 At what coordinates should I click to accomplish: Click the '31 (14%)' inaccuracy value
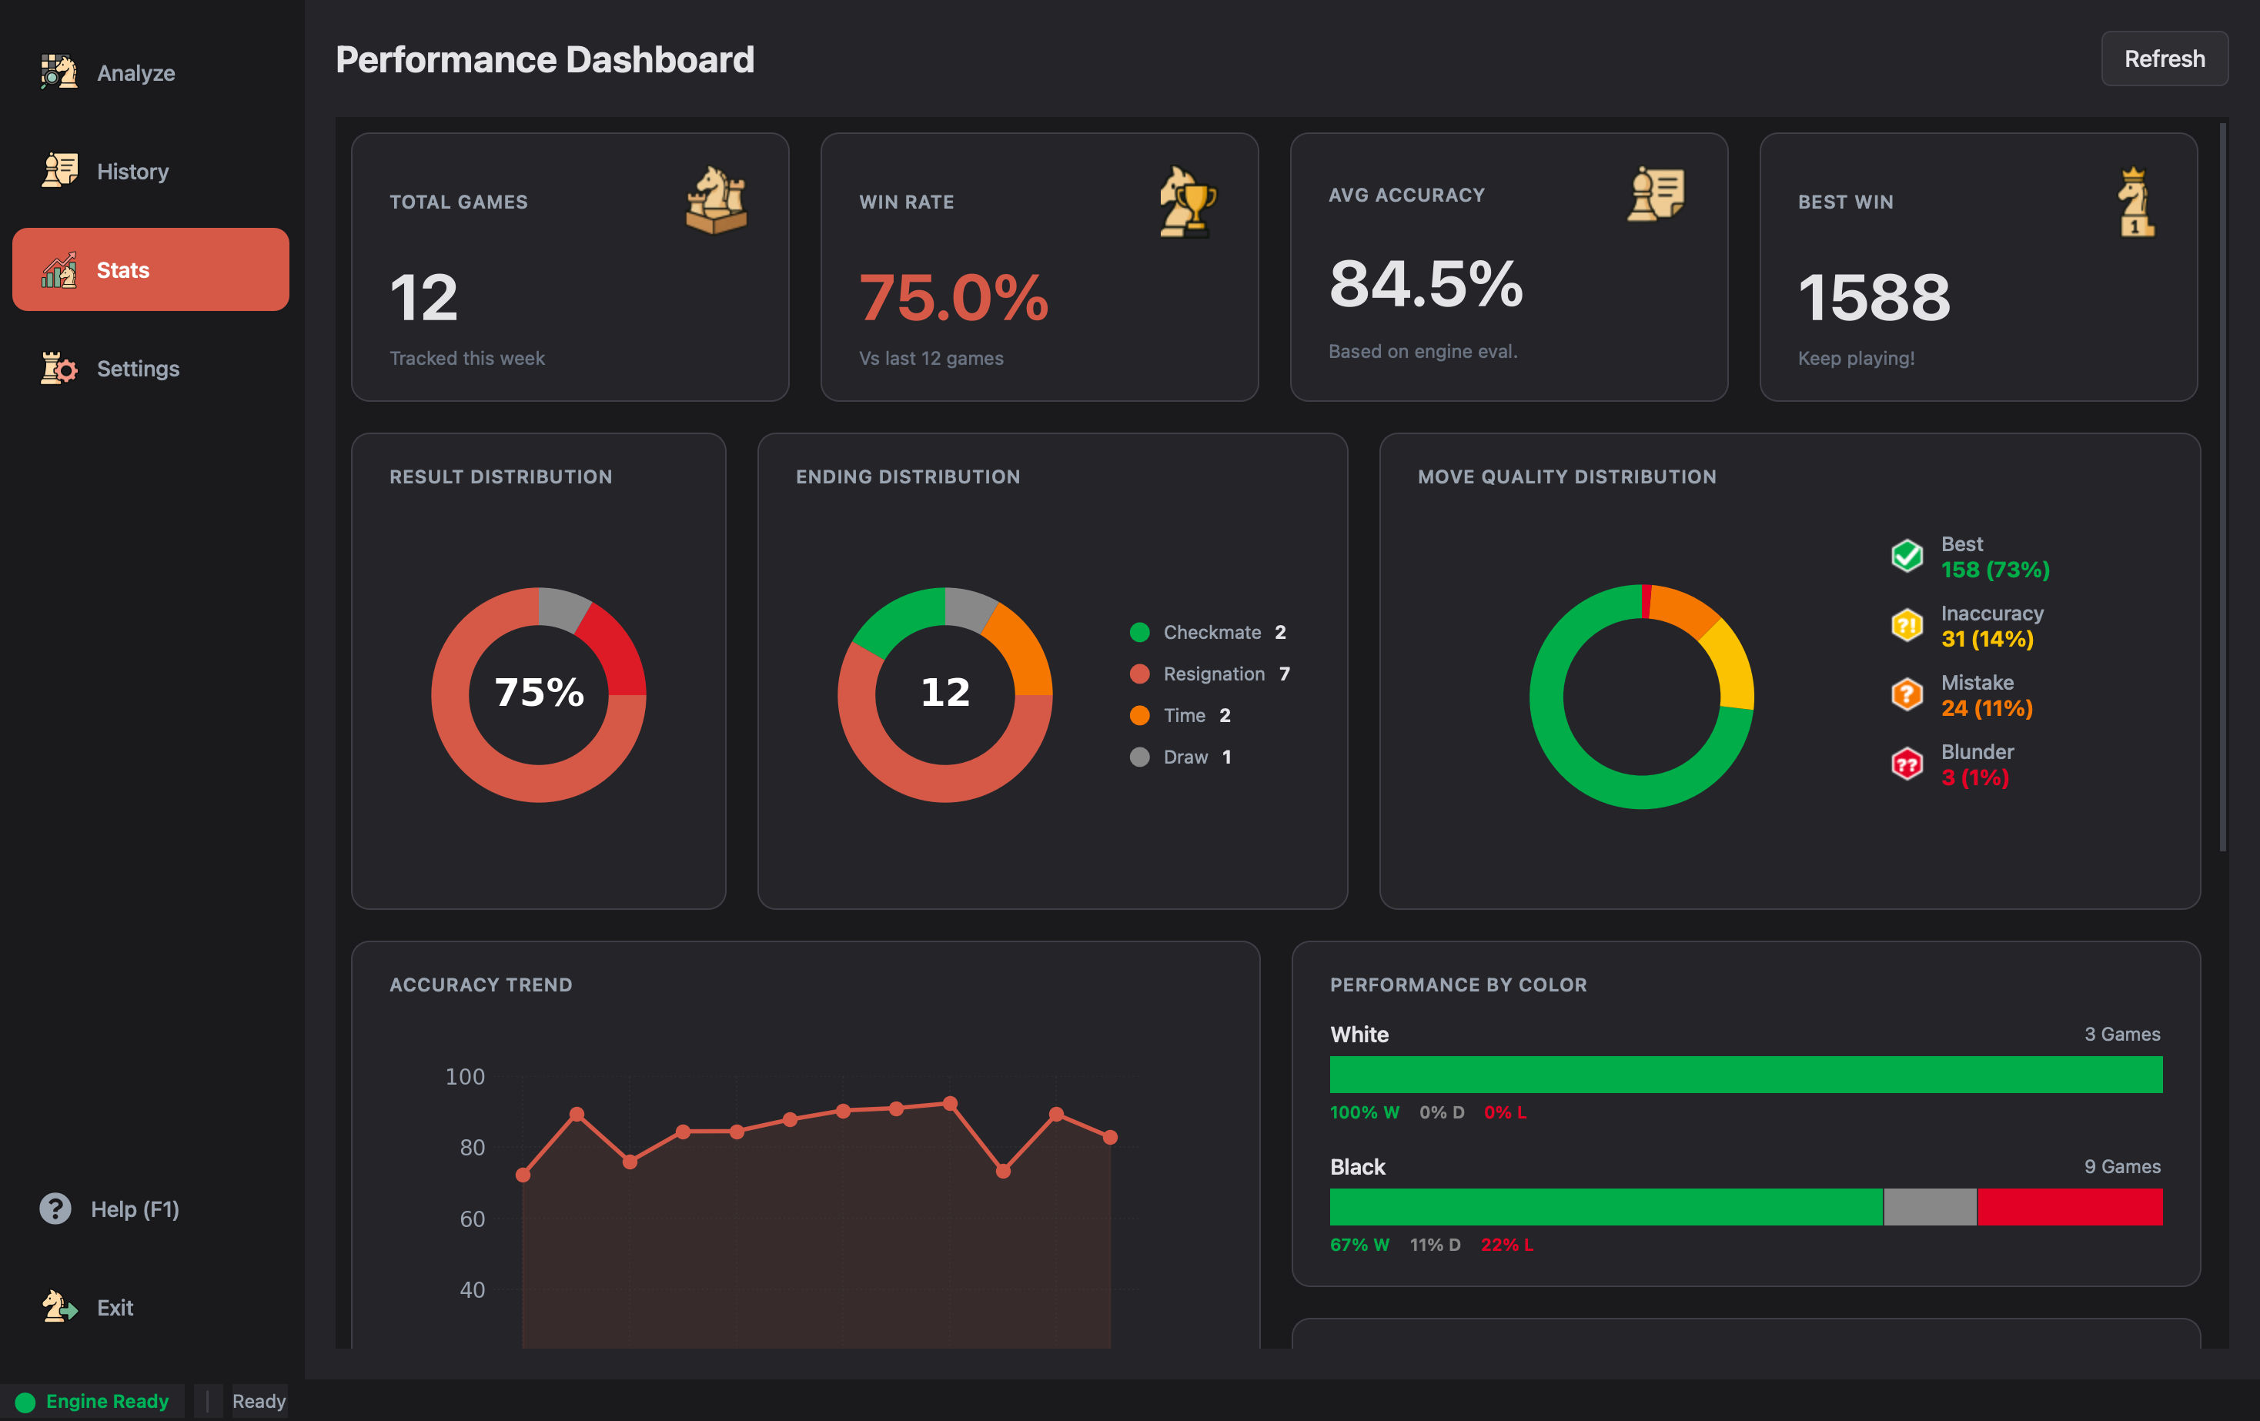(x=1987, y=639)
